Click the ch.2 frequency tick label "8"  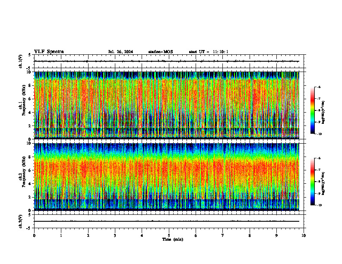(30, 157)
